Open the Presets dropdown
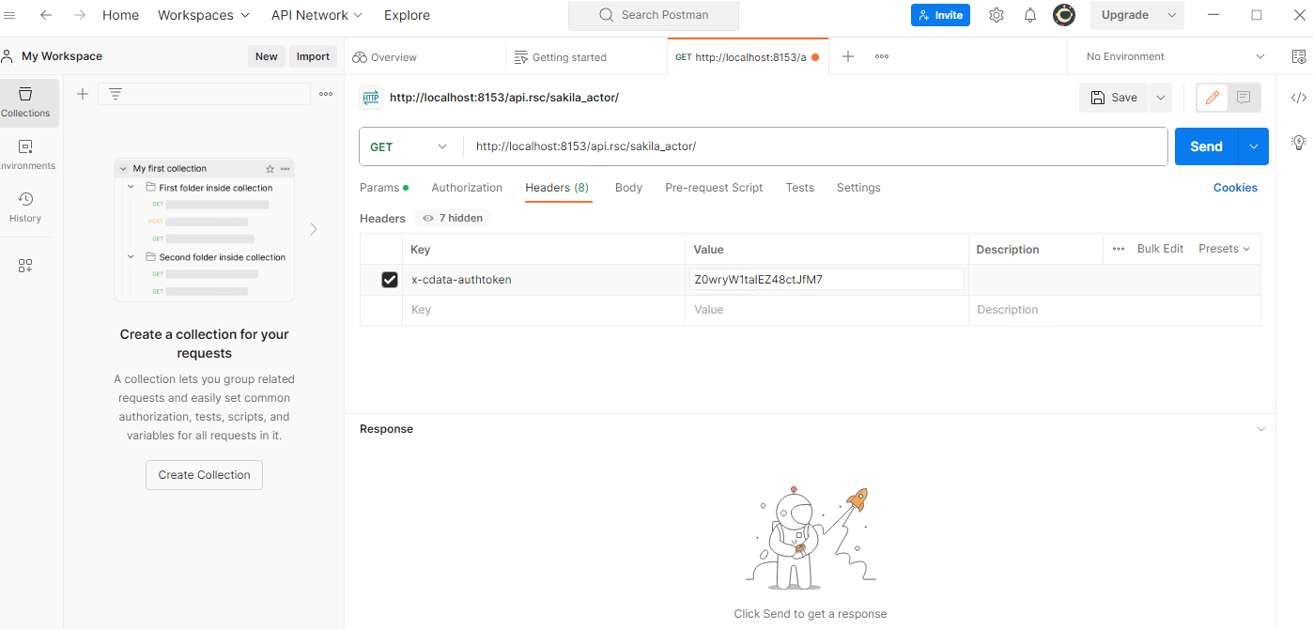Screen dimensions: 1313x629 pyautogui.click(x=1225, y=249)
